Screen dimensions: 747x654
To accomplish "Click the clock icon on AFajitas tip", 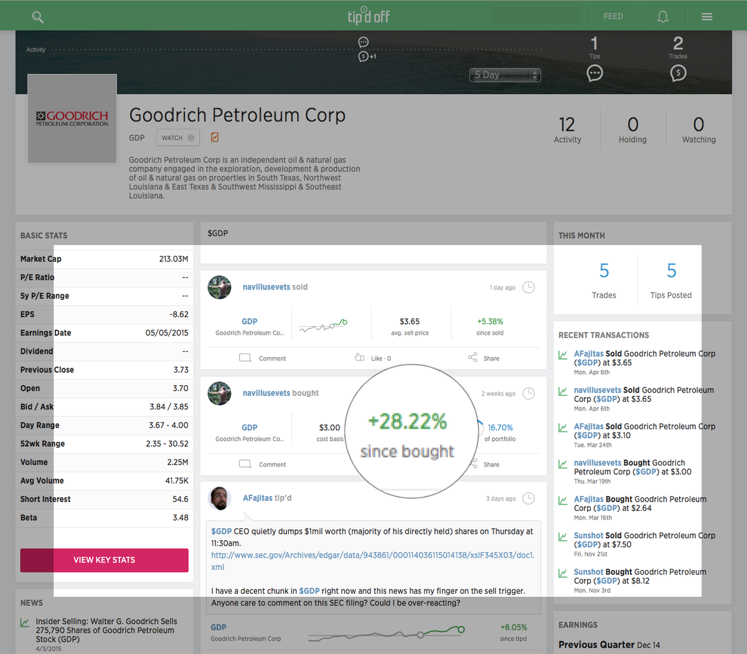I will coord(529,498).
